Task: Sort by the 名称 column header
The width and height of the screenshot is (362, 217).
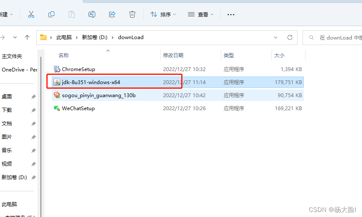Action: click(64, 55)
